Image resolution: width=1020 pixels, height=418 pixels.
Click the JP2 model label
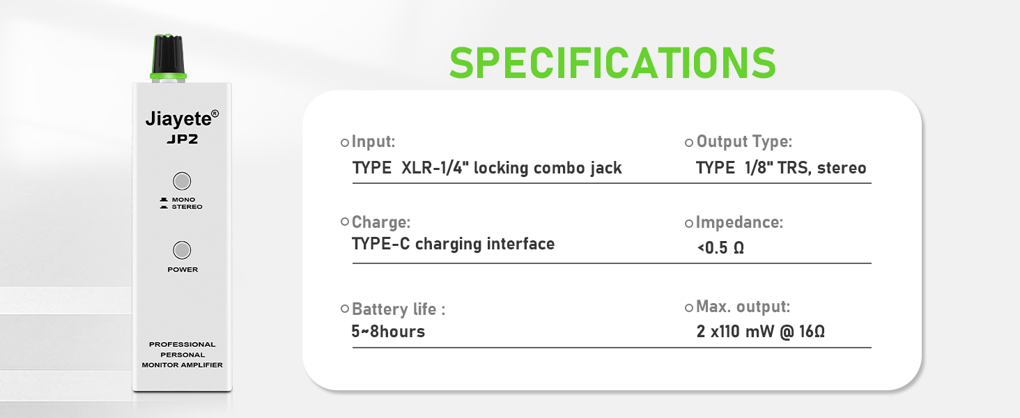(x=182, y=139)
